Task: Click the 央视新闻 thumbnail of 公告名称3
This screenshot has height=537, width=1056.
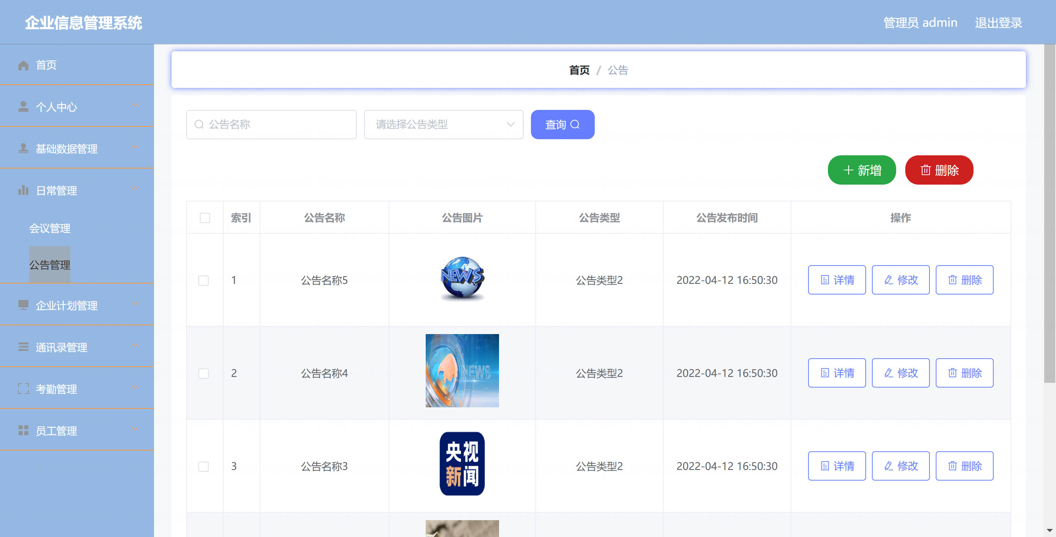Action: pyautogui.click(x=462, y=464)
